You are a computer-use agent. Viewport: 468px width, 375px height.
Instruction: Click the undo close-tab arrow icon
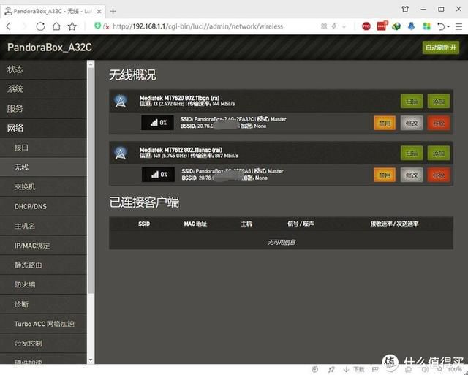[x=441, y=26]
